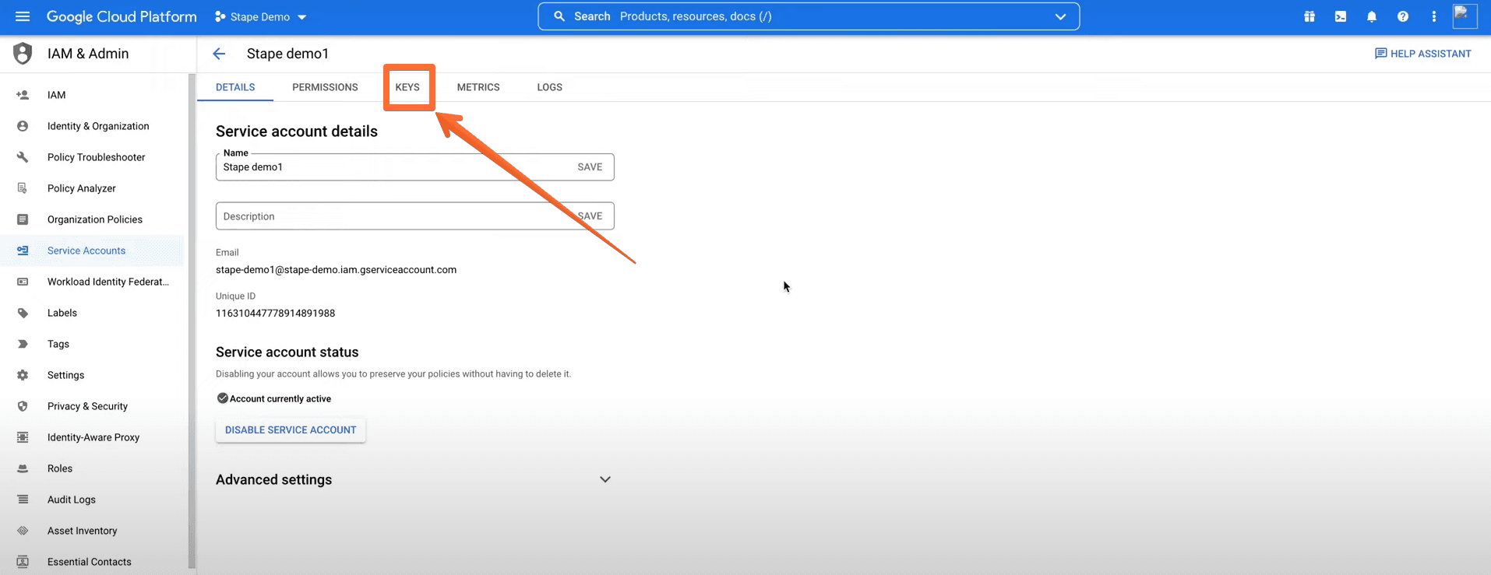Click the Policy Analyzer icon
The height and width of the screenshot is (575, 1491).
click(x=23, y=188)
